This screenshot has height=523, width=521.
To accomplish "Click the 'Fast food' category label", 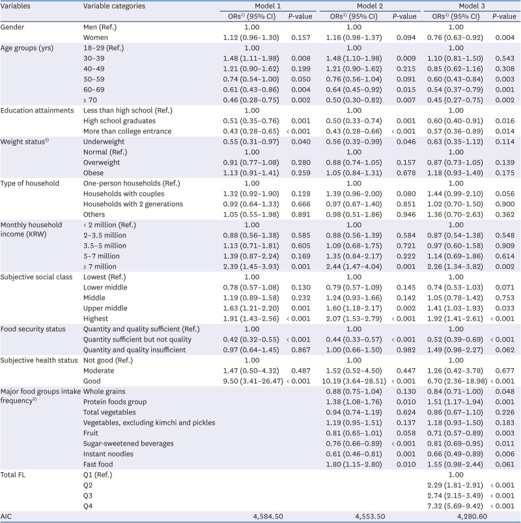I will [98, 464].
